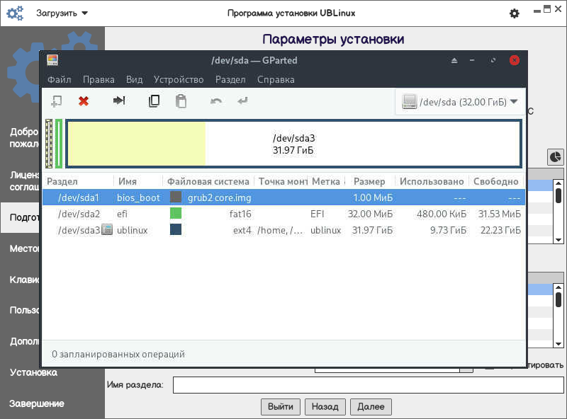Open the Раздел menu in GParted
This screenshot has height=419, width=567.
230,79
